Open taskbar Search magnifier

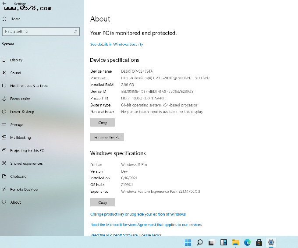pos(200,242)
